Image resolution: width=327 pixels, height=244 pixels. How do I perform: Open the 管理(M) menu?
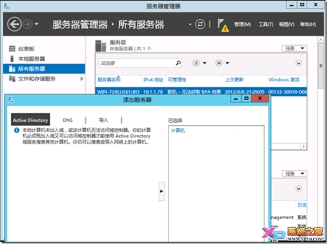point(242,24)
